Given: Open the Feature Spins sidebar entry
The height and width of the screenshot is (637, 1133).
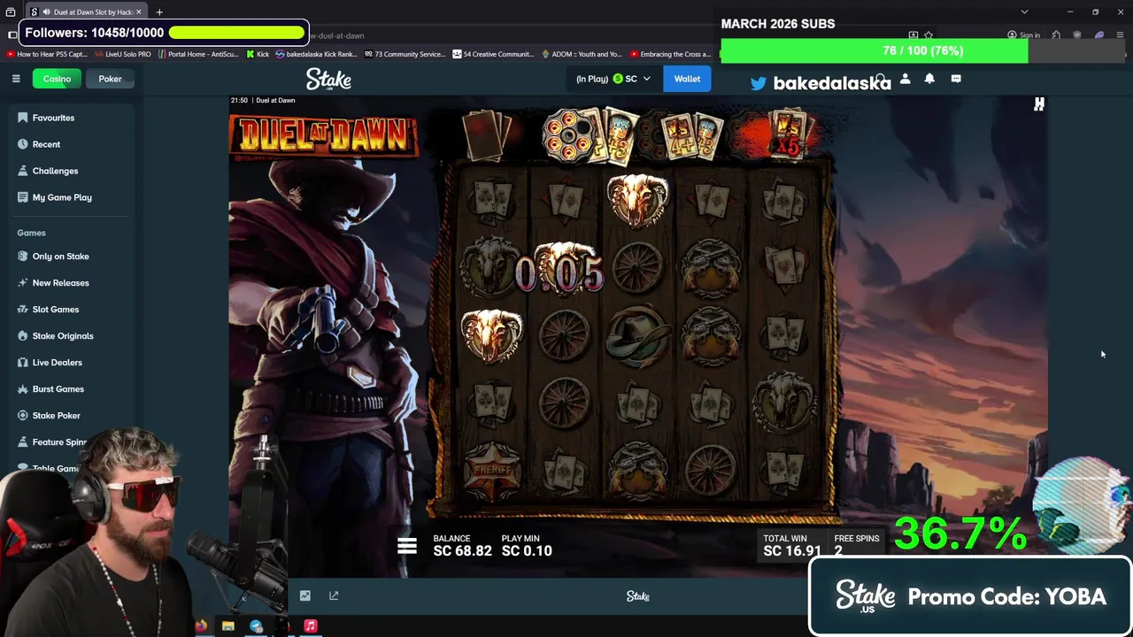Looking at the screenshot, I should [x=53, y=442].
